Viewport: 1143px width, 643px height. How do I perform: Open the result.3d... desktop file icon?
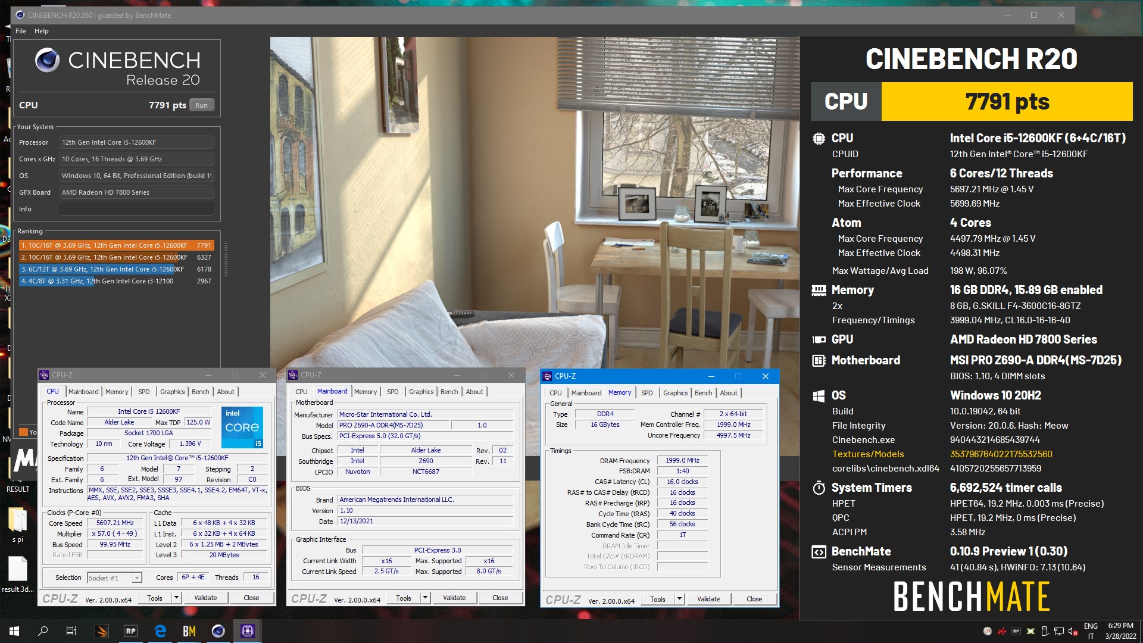(18, 575)
